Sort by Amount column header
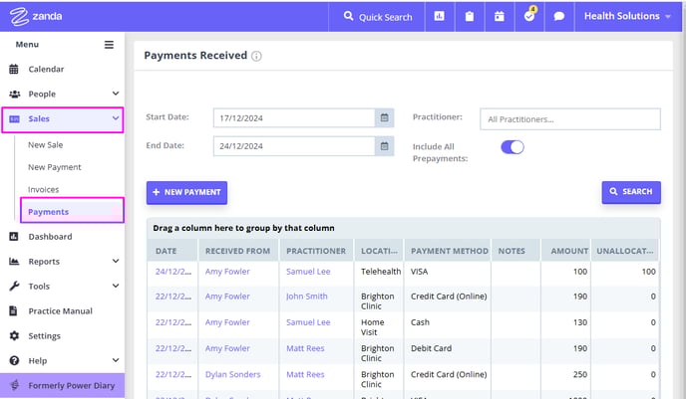The width and height of the screenshot is (686, 399). click(566, 251)
